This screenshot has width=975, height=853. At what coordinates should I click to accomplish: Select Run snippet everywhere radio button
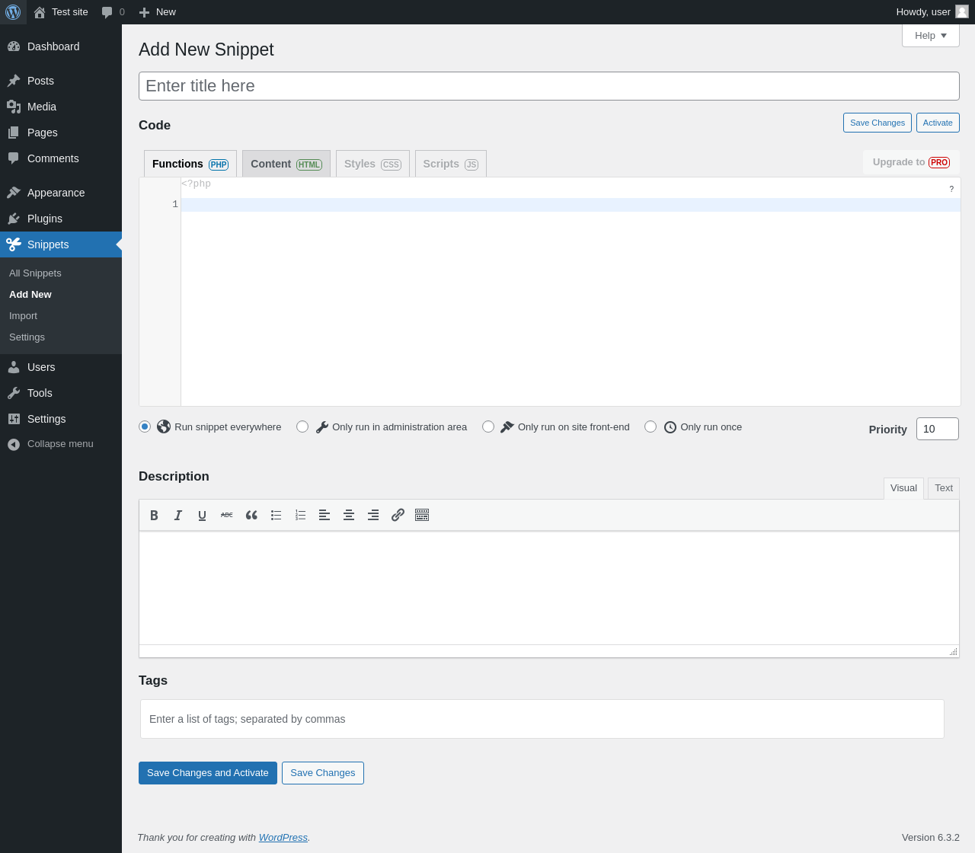pos(145,426)
